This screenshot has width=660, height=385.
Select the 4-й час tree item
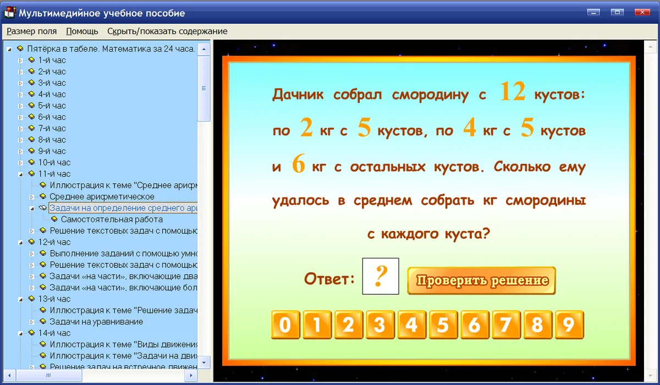click(52, 94)
